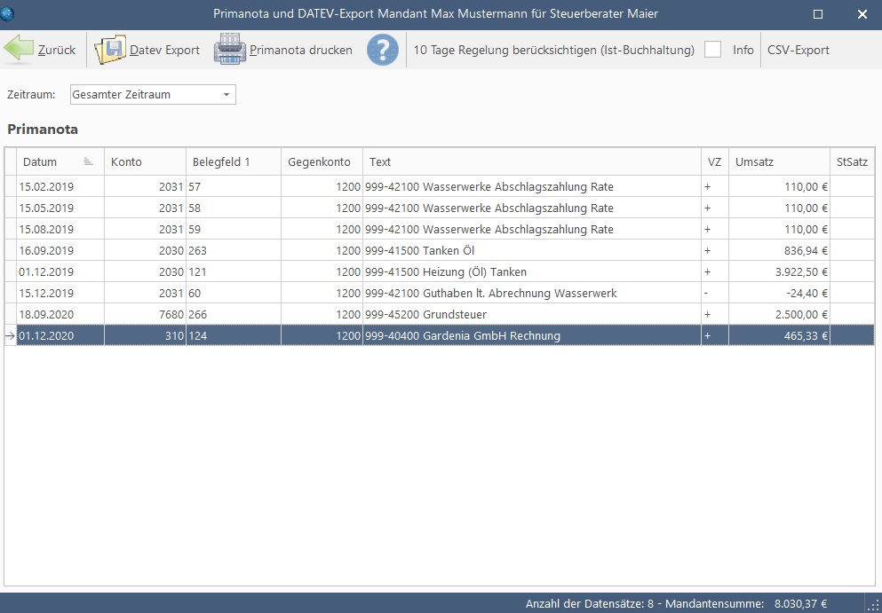Click the resize grip in status bar corner

coord(873,604)
